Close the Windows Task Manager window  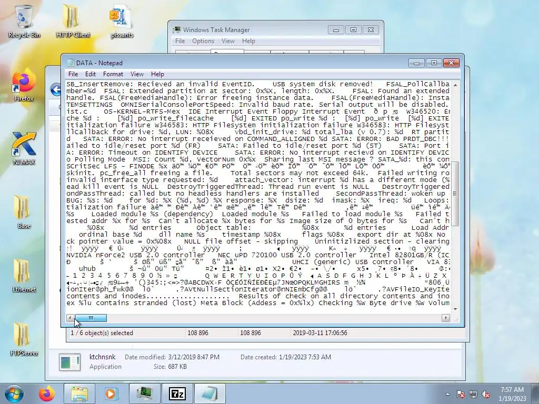click(x=371, y=30)
